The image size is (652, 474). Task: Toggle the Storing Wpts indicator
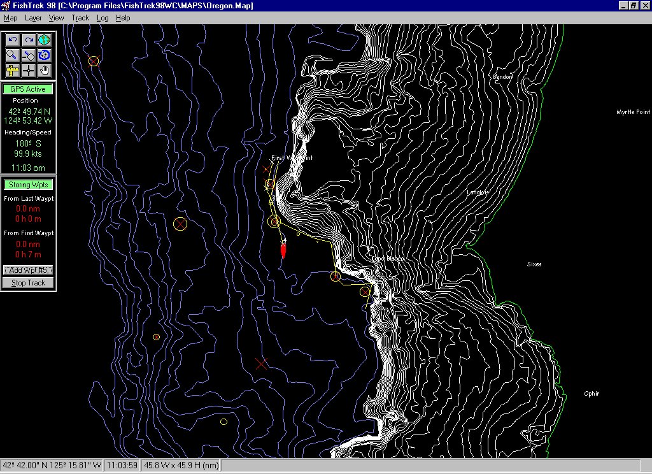point(28,185)
